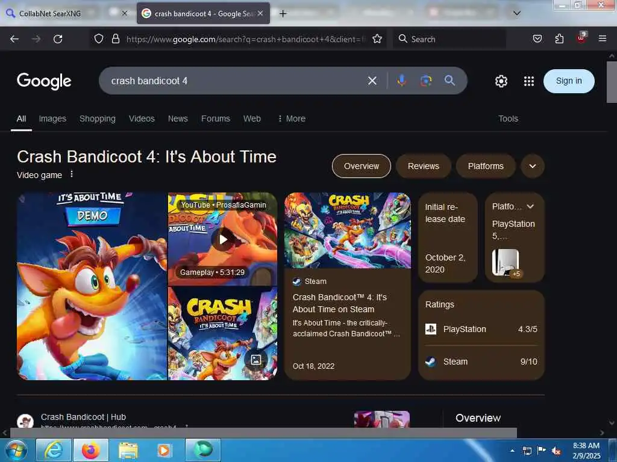Select the News search tab
Viewport: 617px width, 462px height.
click(178, 119)
